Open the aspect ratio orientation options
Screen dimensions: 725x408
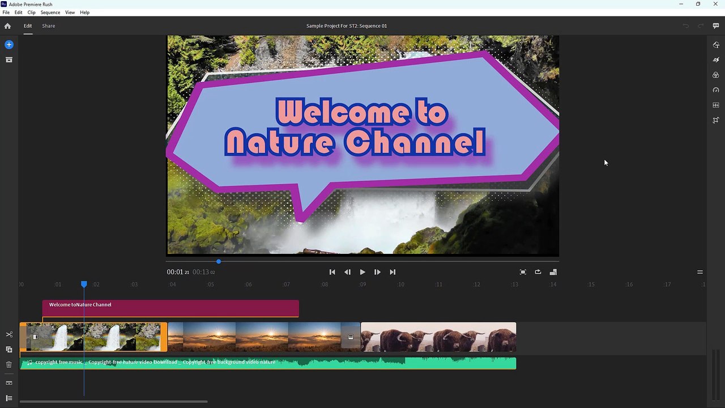pyautogui.click(x=553, y=272)
